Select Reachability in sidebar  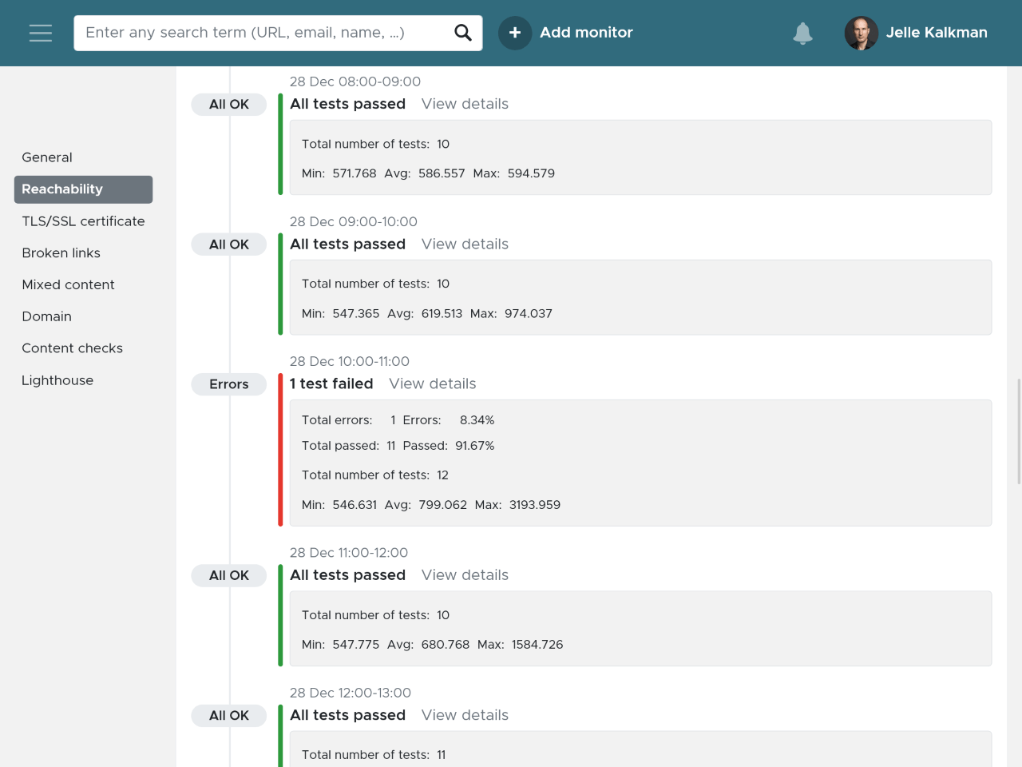(83, 189)
